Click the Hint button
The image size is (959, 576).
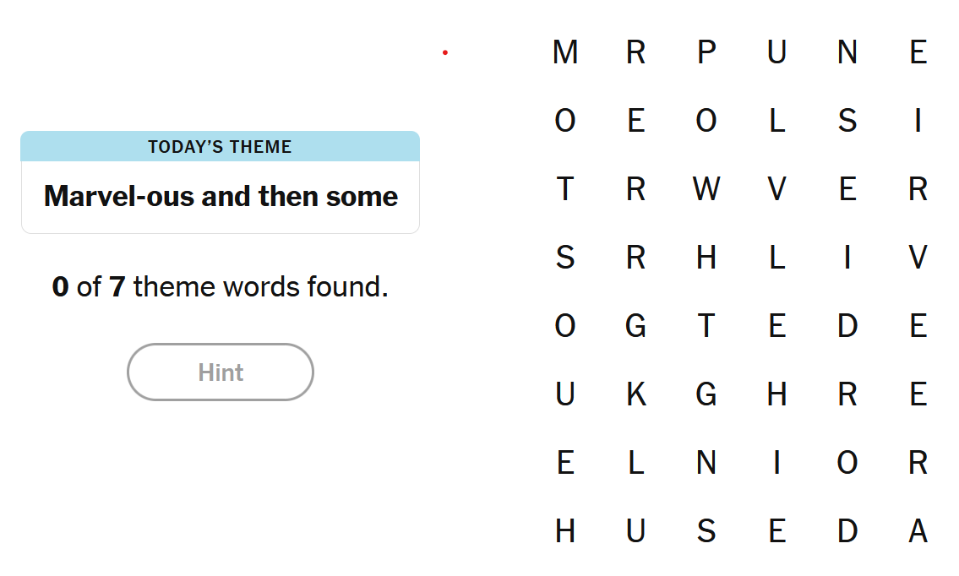point(221,372)
